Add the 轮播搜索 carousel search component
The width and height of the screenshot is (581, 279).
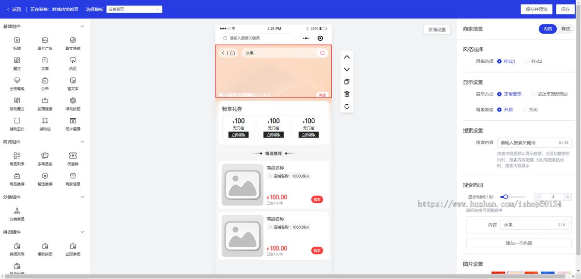(45, 105)
